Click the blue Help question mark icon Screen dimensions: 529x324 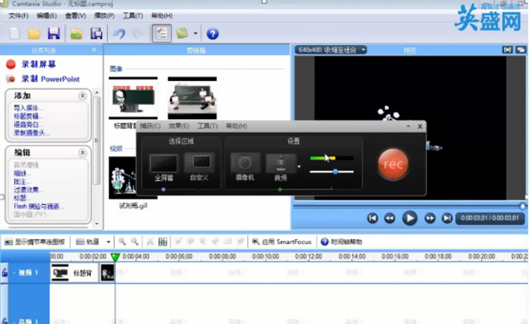[x=212, y=34]
